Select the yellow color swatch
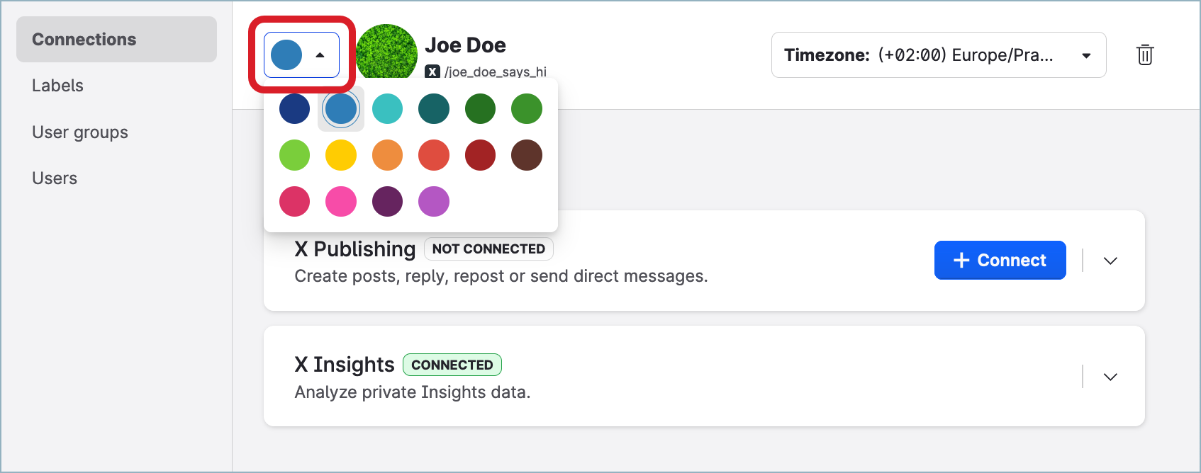This screenshot has width=1201, height=473. [341, 155]
